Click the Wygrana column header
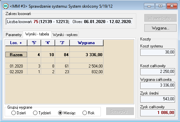This screenshot has height=122, width=180. pos(86,43)
